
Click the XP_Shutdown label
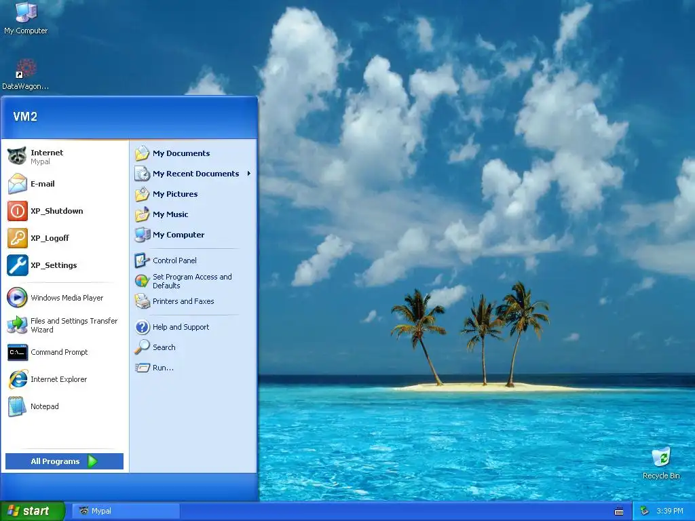click(57, 211)
